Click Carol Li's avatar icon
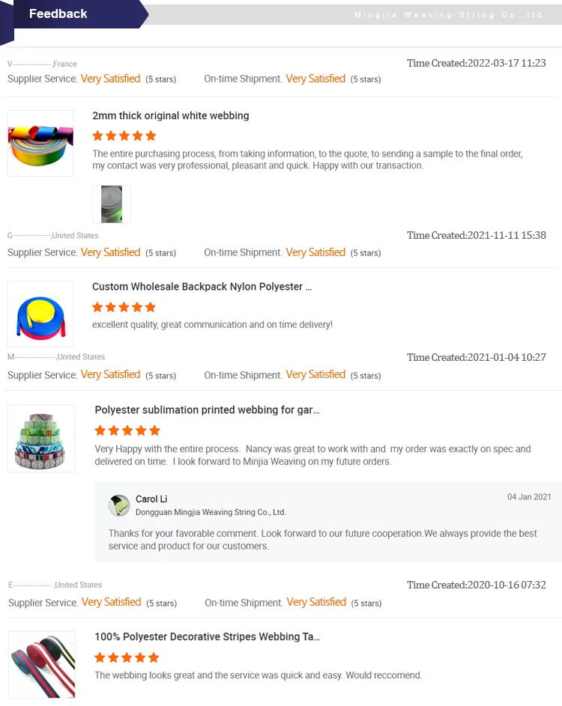 click(x=119, y=505)
